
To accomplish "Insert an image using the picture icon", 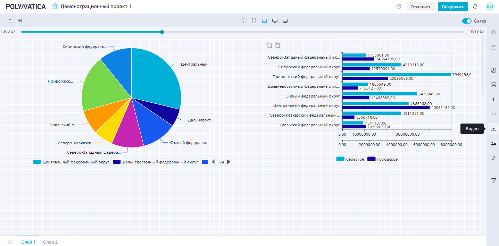I will [x=493, y=143].
